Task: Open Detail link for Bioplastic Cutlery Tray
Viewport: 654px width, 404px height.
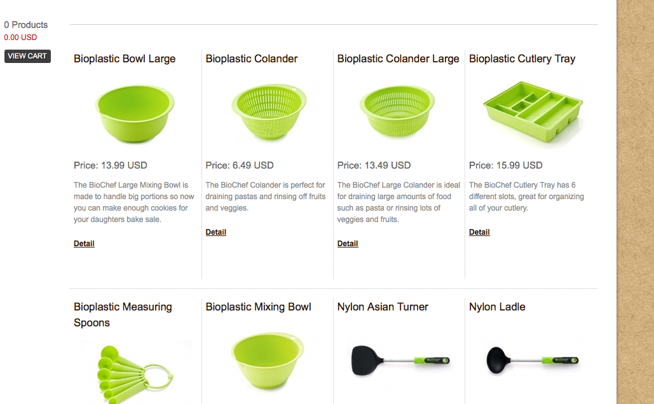Action: pos(479,232)
